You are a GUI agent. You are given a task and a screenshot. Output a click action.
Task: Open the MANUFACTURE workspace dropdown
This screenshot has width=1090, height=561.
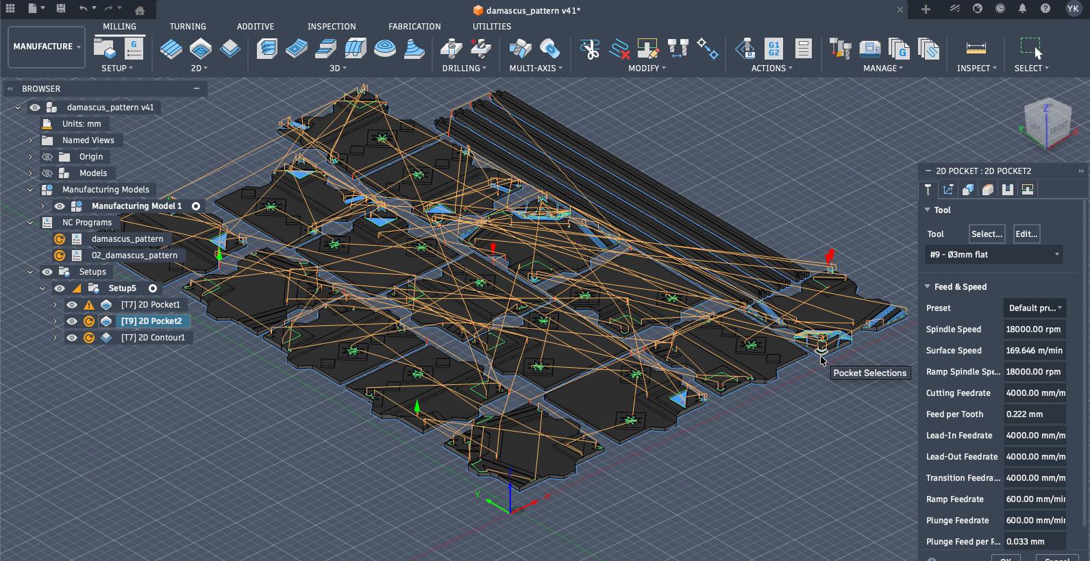pyautogui.click(x=47, y=47)
